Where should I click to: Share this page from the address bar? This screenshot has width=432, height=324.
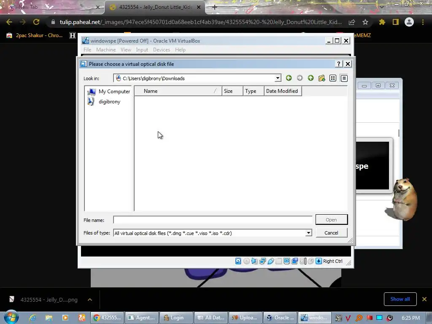[x=352, y=22]
